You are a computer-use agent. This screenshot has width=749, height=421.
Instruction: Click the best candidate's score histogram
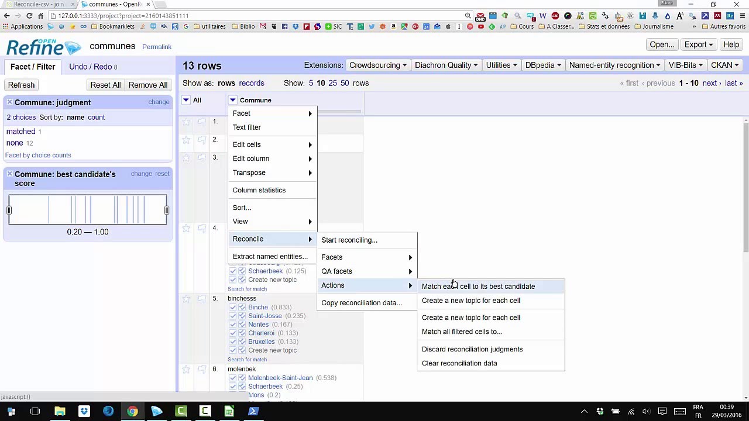(x=88, y=210)
